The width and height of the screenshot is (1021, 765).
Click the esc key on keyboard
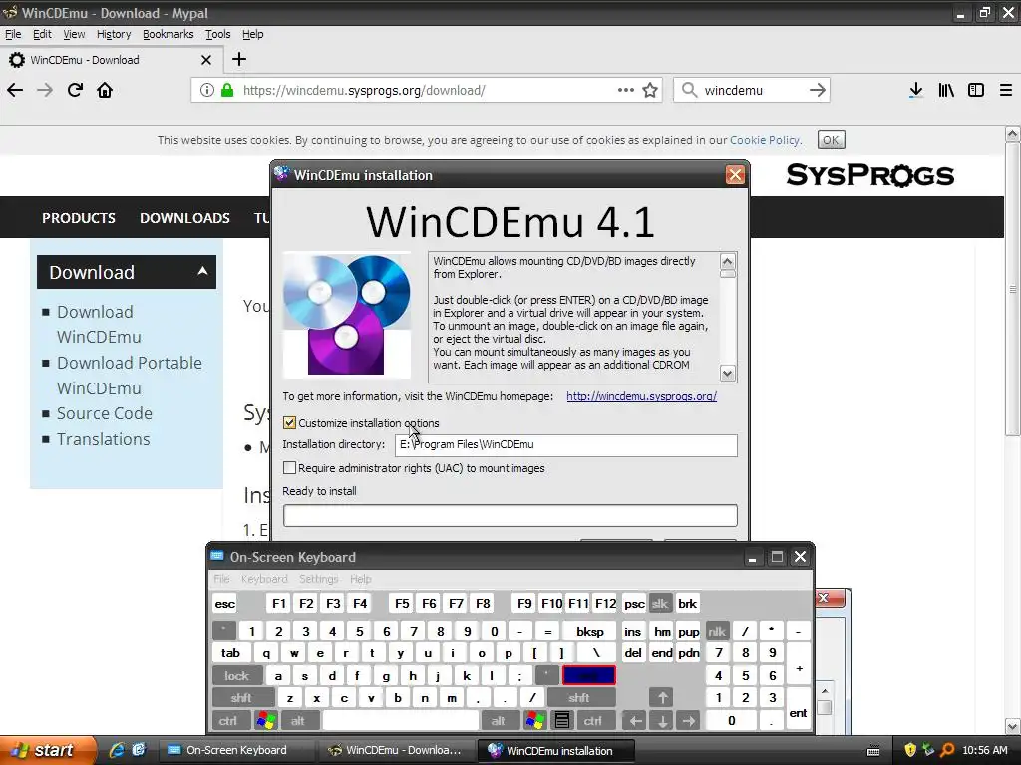click(224, 603)
